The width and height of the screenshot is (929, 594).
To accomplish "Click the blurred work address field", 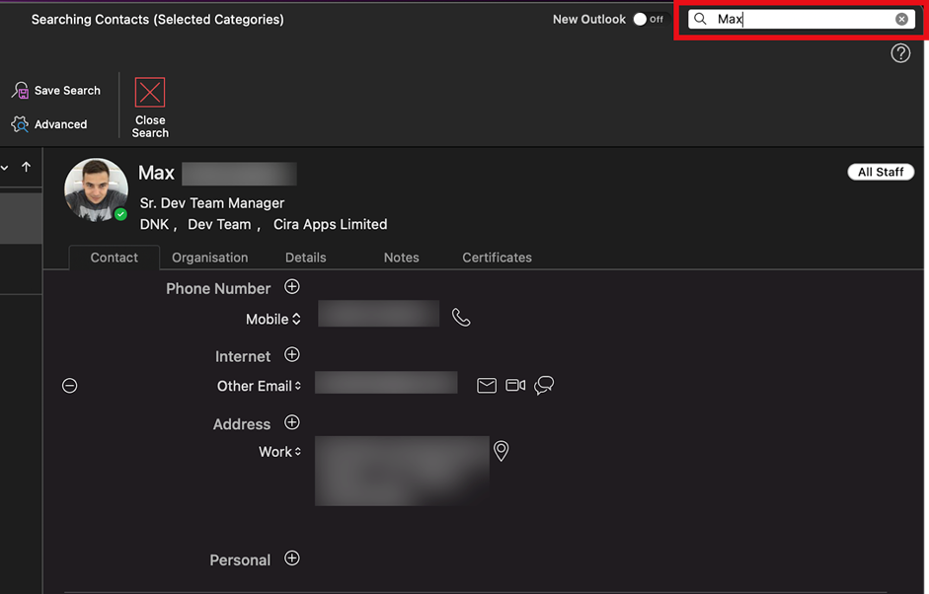I will pos(402,471).
